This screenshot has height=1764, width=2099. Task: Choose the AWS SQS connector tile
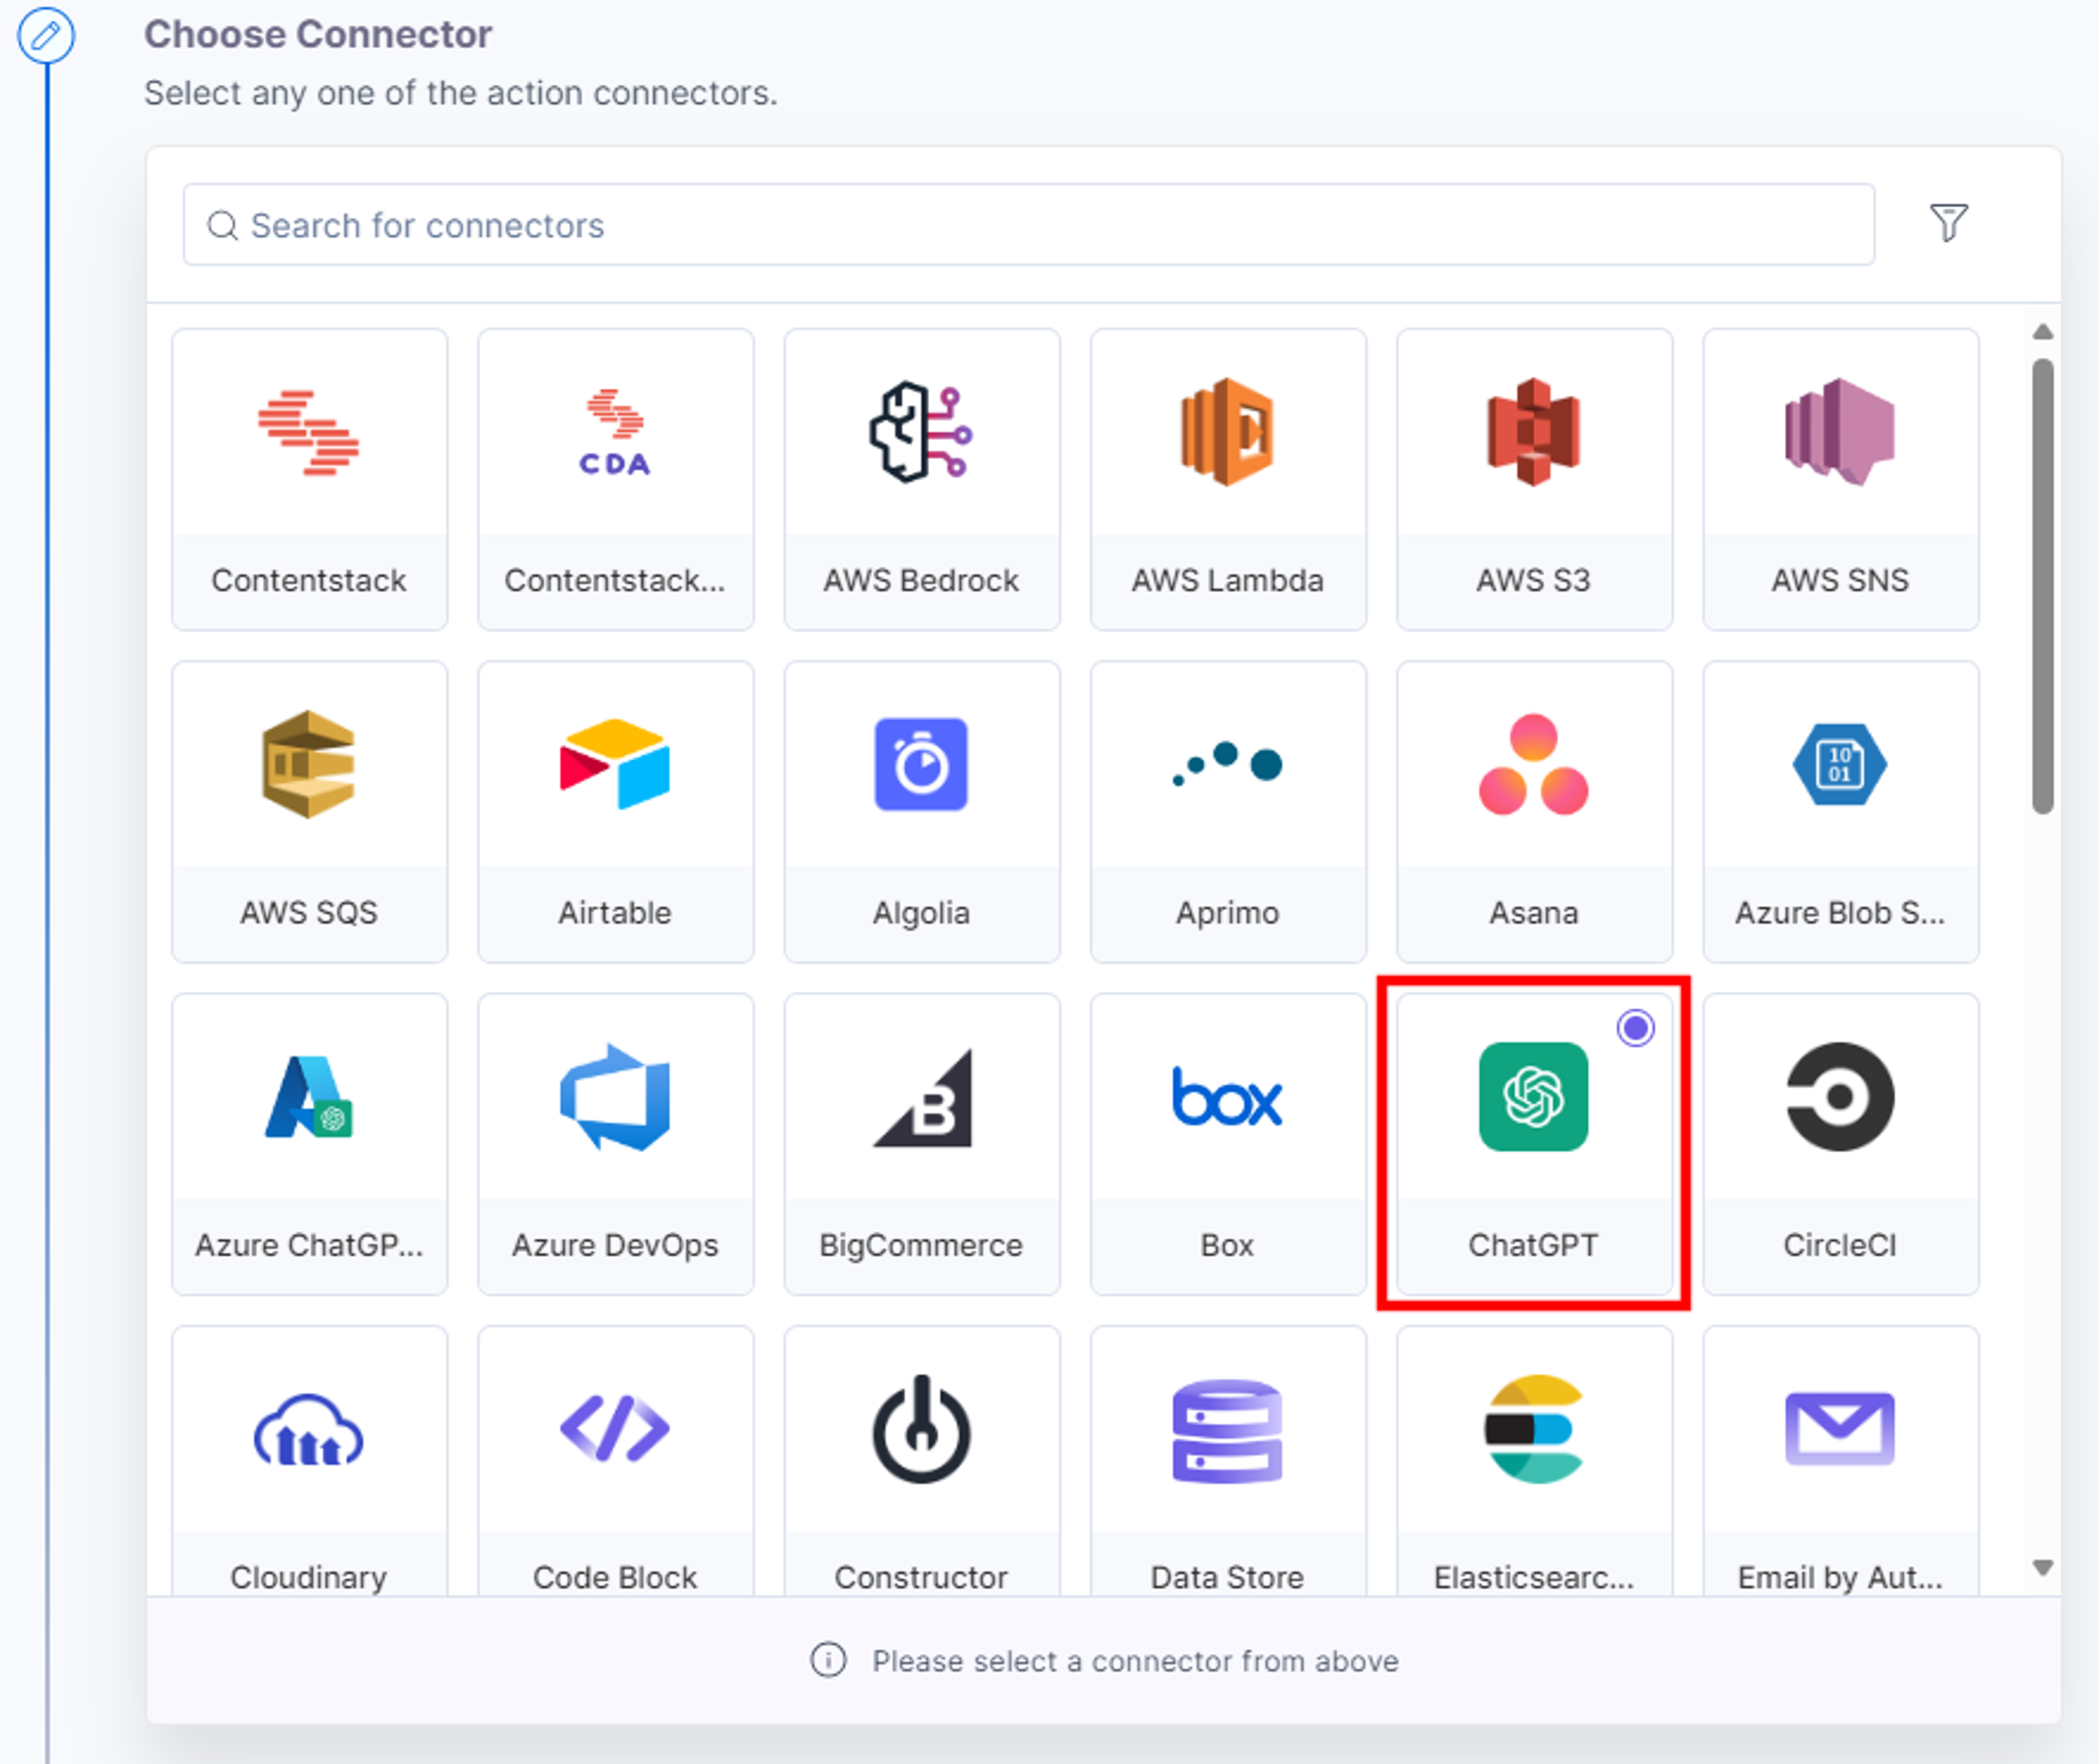[309, 811]
